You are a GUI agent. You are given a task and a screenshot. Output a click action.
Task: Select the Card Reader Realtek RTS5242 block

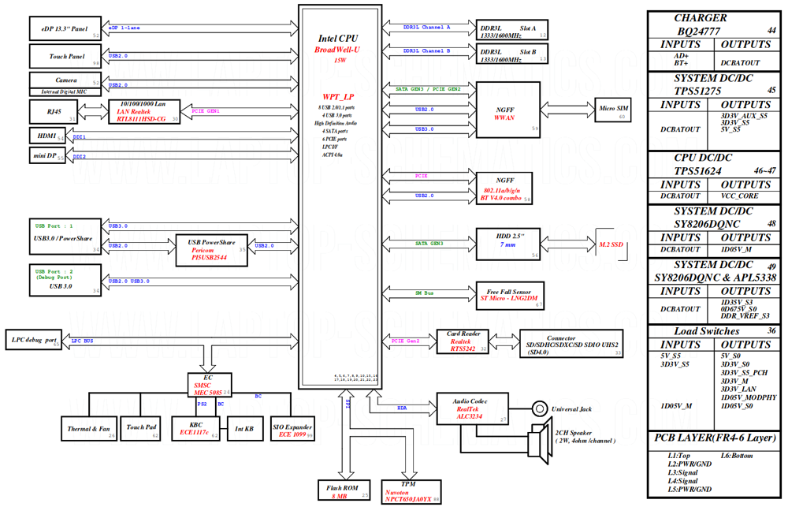[463, 341]
